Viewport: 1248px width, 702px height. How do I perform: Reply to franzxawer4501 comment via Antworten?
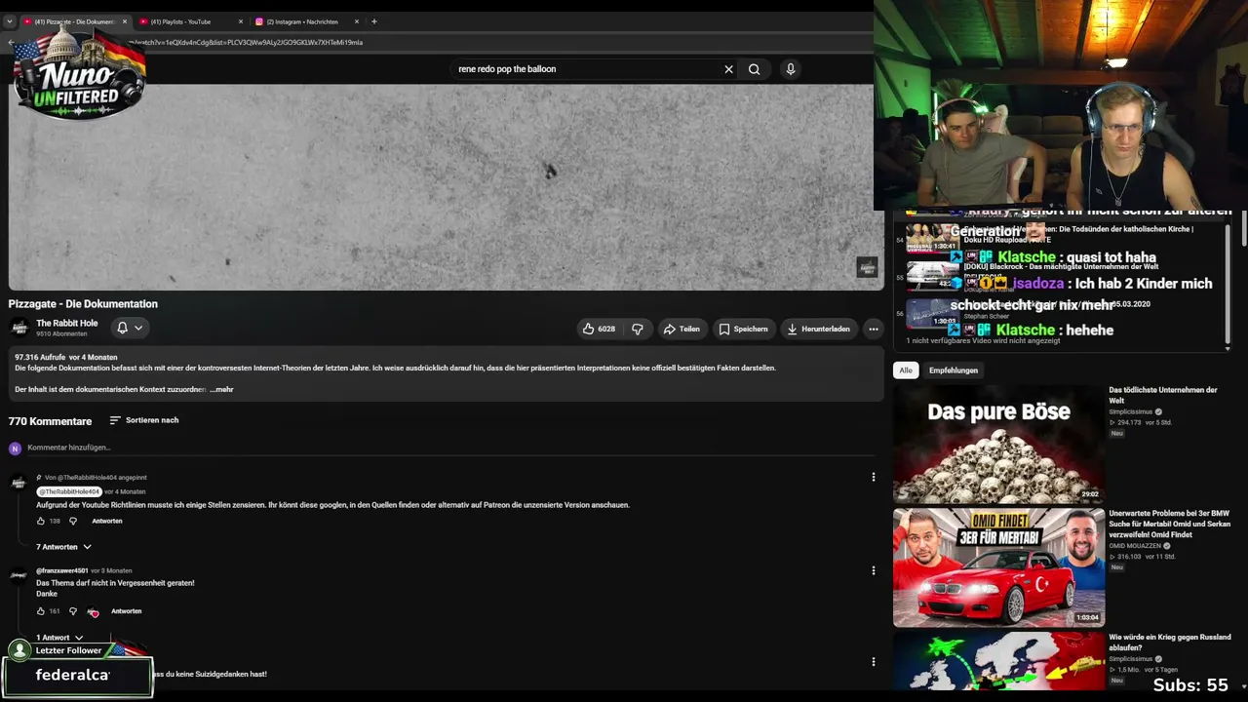click(127, 611)
